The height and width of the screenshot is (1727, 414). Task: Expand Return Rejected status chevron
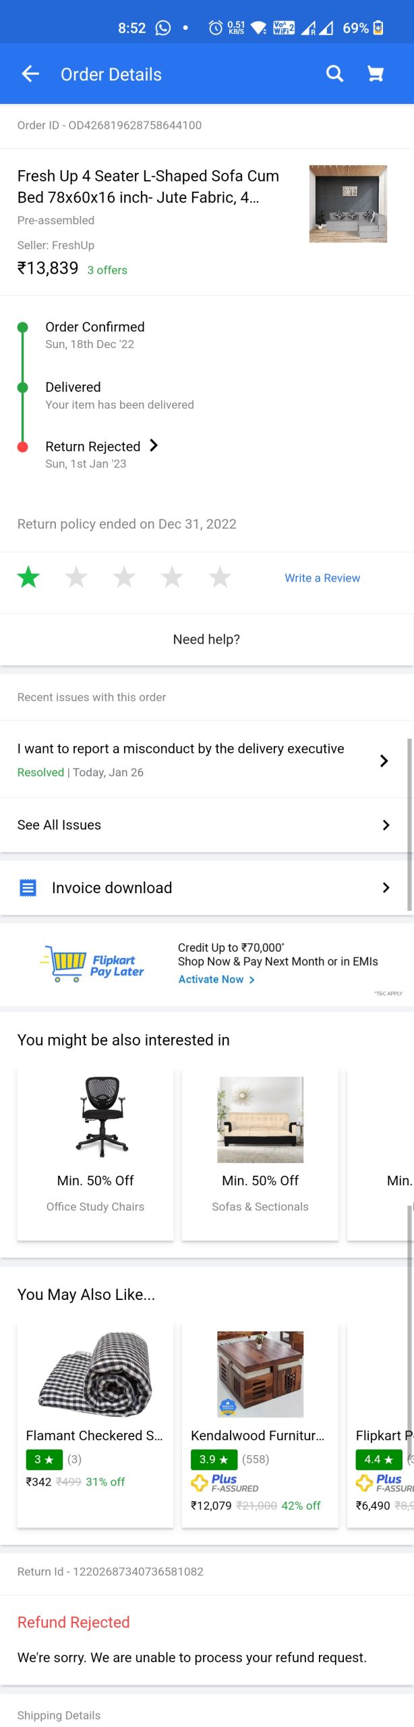154,445
